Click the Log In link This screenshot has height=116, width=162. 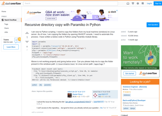(149, 4)
